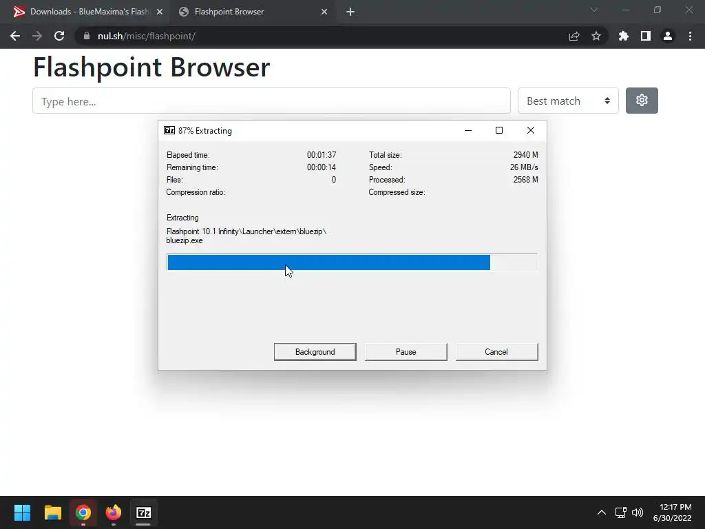Open the network tray icon
This screenshot has width=705, height=529.
[621, 512]
